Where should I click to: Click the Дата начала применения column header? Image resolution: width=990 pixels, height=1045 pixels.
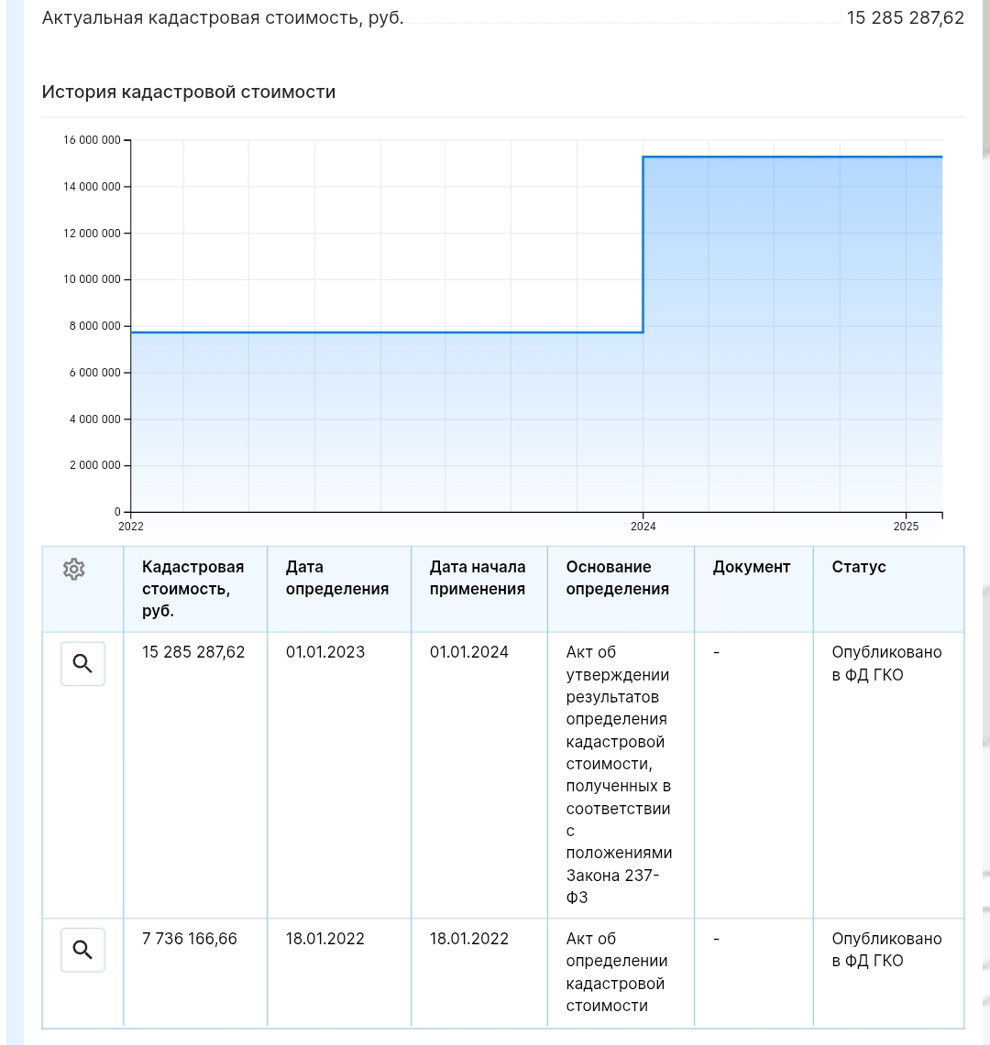pos(478,578)
